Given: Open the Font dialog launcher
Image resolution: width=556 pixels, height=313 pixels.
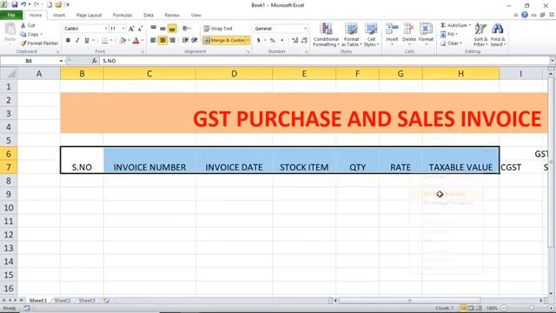Looking at the screenshot, I should pos(142,52).
